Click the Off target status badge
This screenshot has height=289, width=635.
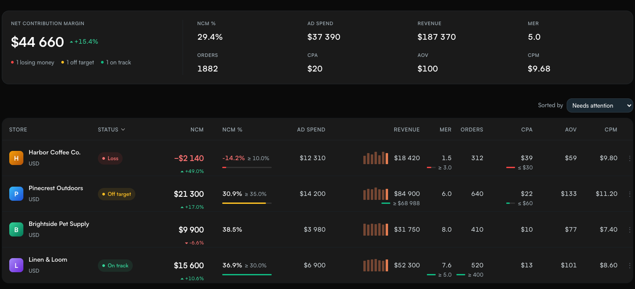pyautogui.click(x=116, y=194)
